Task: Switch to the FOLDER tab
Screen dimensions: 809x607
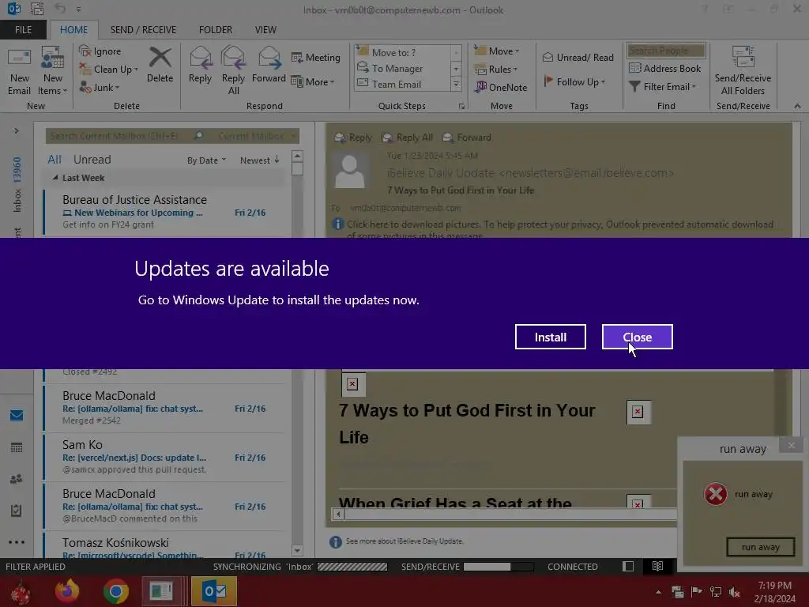Action: pyautogui.click(x=216, y=29)
